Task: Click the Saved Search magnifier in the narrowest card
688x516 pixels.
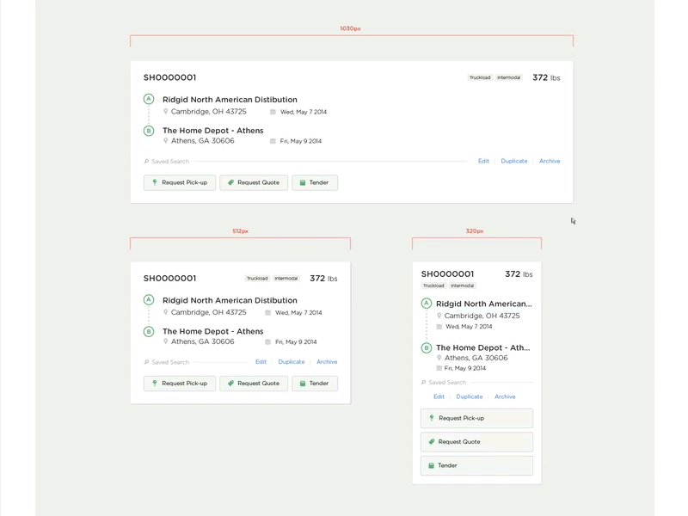Action: [423, 383]
